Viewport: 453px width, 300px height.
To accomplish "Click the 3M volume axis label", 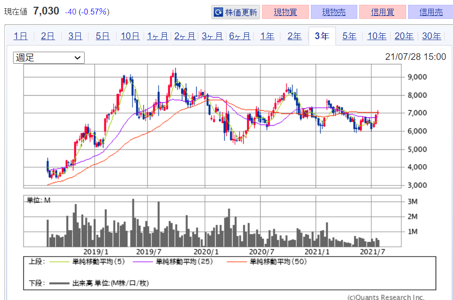I will 412,201.
